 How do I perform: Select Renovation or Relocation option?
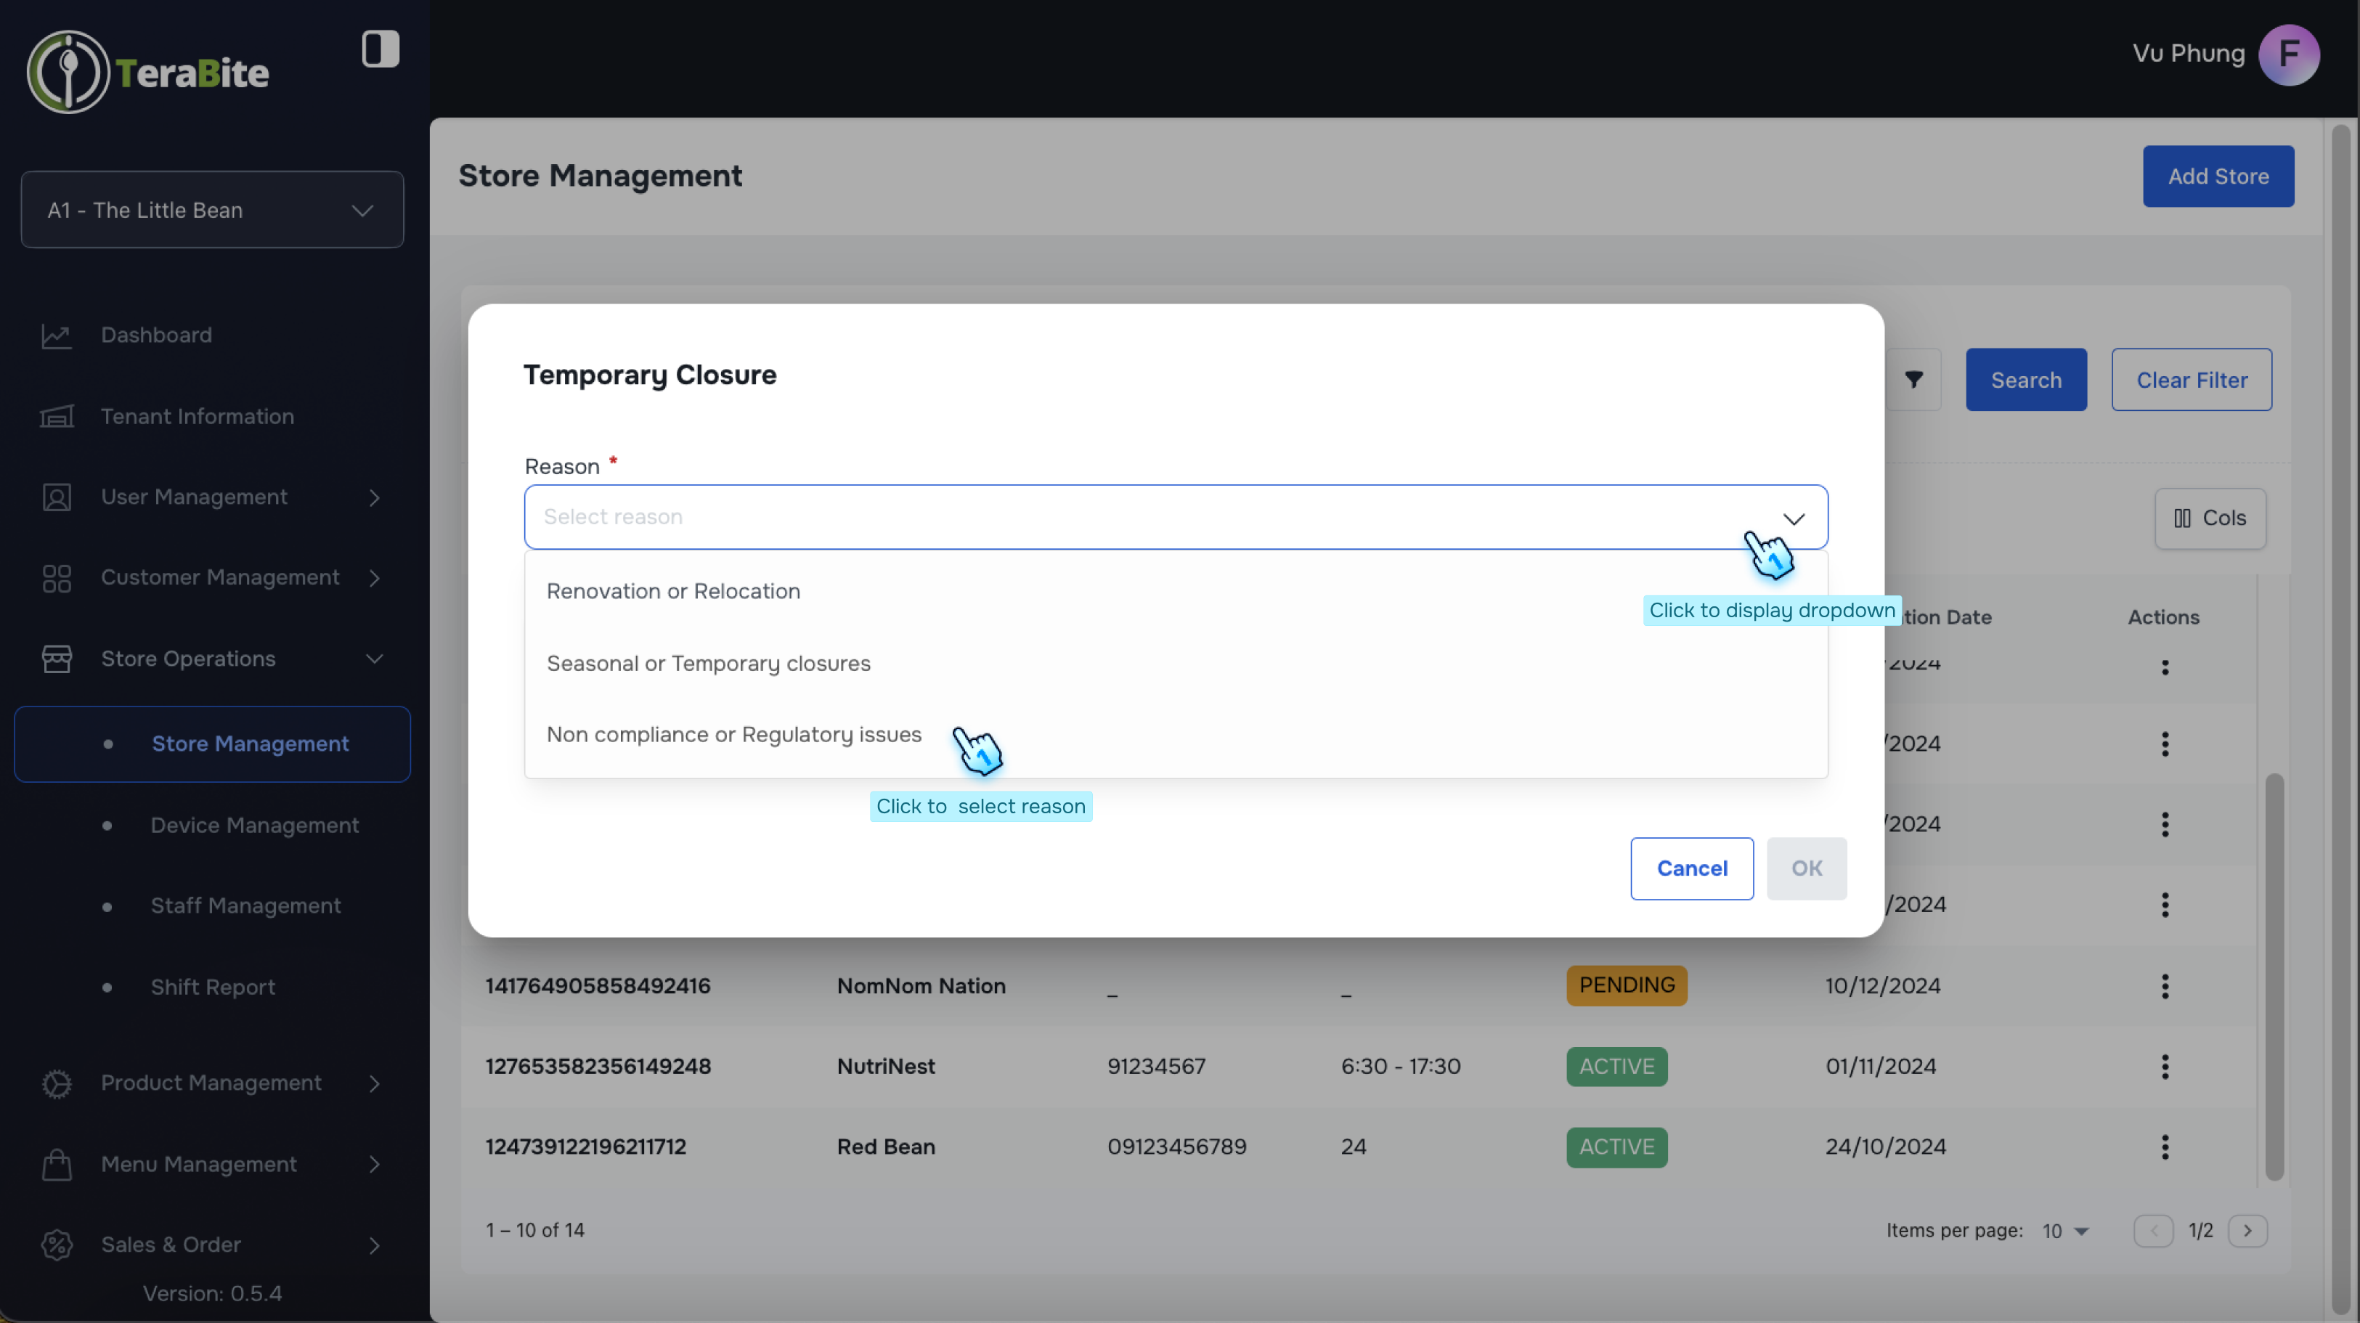point(673,591)
